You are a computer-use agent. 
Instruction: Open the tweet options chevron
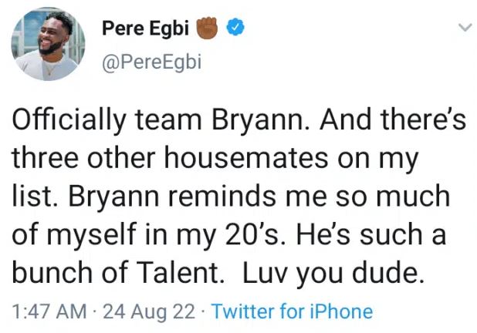[x=465, y=28]
